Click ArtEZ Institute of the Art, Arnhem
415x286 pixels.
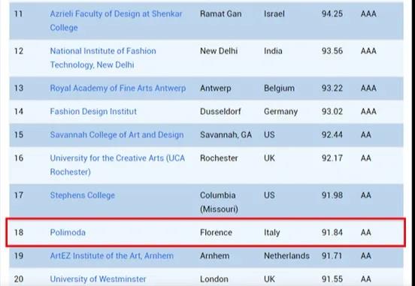point(112,256)
